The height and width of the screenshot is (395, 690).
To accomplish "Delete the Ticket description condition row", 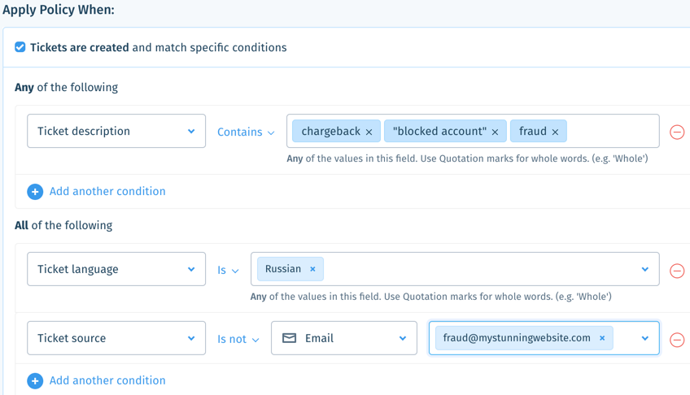I will (x=677, y=132).
